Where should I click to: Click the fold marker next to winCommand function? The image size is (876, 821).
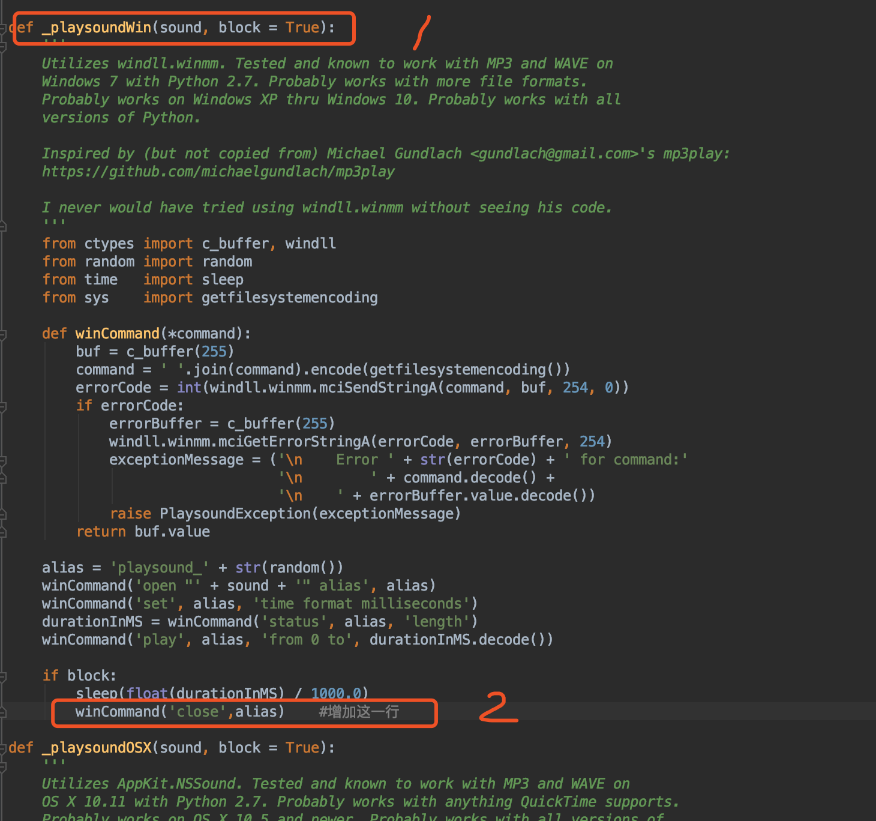[4, 334]
